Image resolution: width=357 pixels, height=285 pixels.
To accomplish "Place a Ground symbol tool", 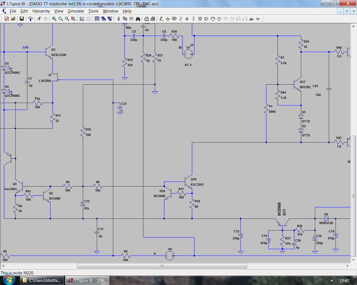I will (168, 19).
